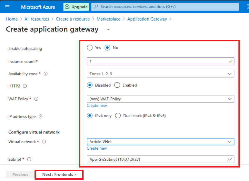Show info tooltip for Subnet
The width and height of the screenshot is (249, 181).
click(x=29, y=159)
